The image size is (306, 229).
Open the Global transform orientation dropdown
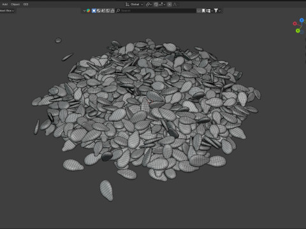134,4
